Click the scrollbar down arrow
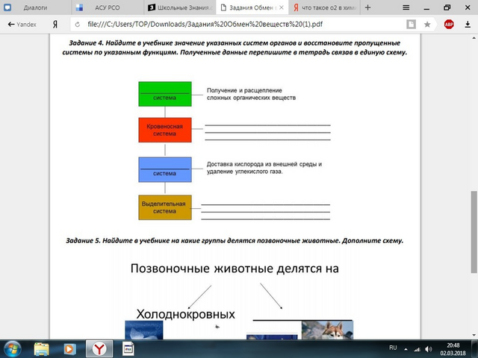 click(474, 335)
